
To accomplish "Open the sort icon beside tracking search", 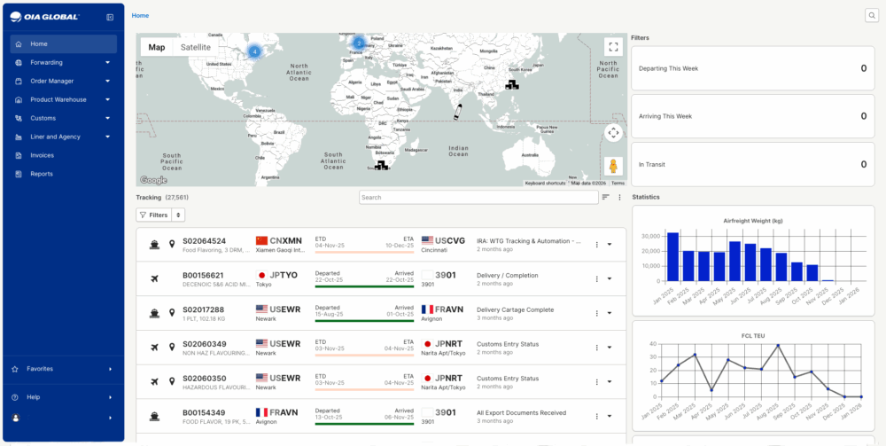I will click(x=606, y=197).
